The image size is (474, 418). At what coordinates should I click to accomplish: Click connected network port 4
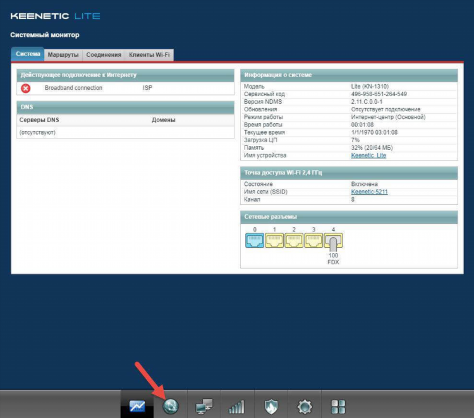(x=333, y=241)
